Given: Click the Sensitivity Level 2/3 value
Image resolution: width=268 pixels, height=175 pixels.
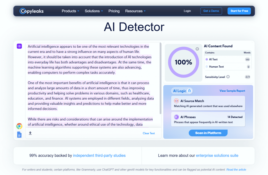Looking at the screenshot, I should (x=248, y=77).
